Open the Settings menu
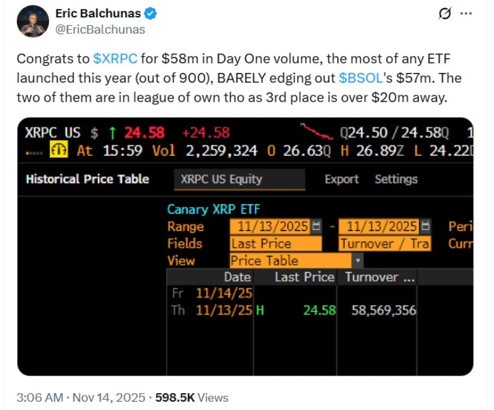Viewport: 494px width, 410px height. coord(396,179)
